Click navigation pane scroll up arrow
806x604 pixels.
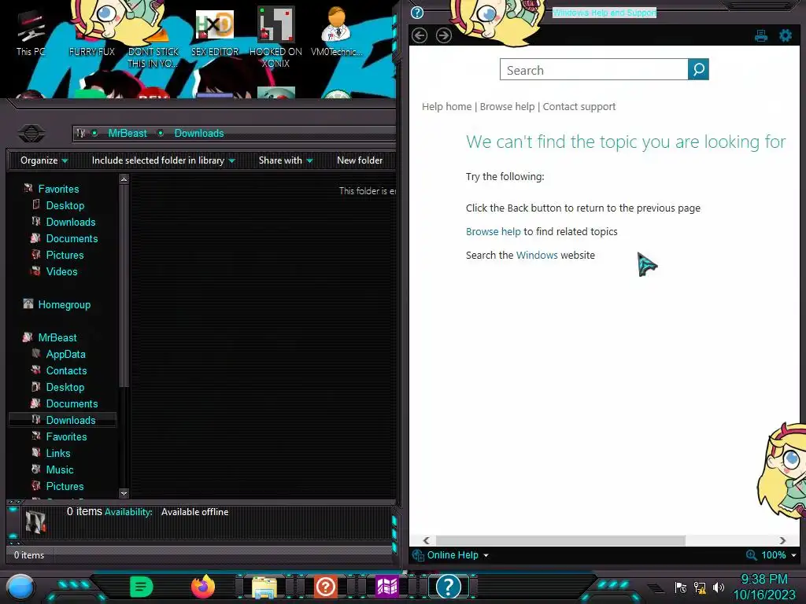coord(124,179)
